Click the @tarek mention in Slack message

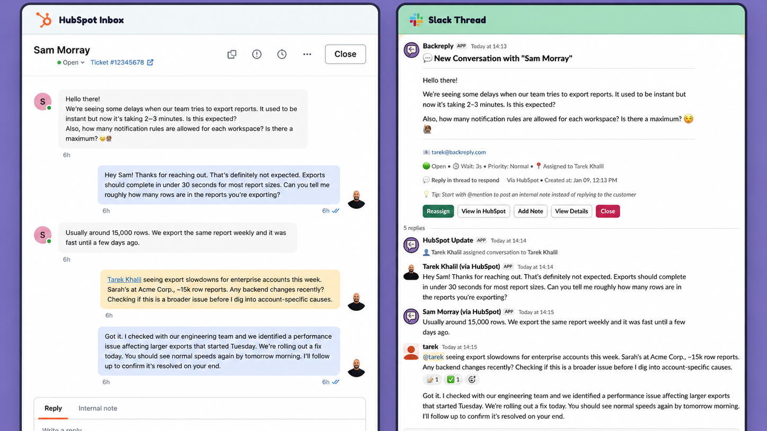(x=433, y=357)
